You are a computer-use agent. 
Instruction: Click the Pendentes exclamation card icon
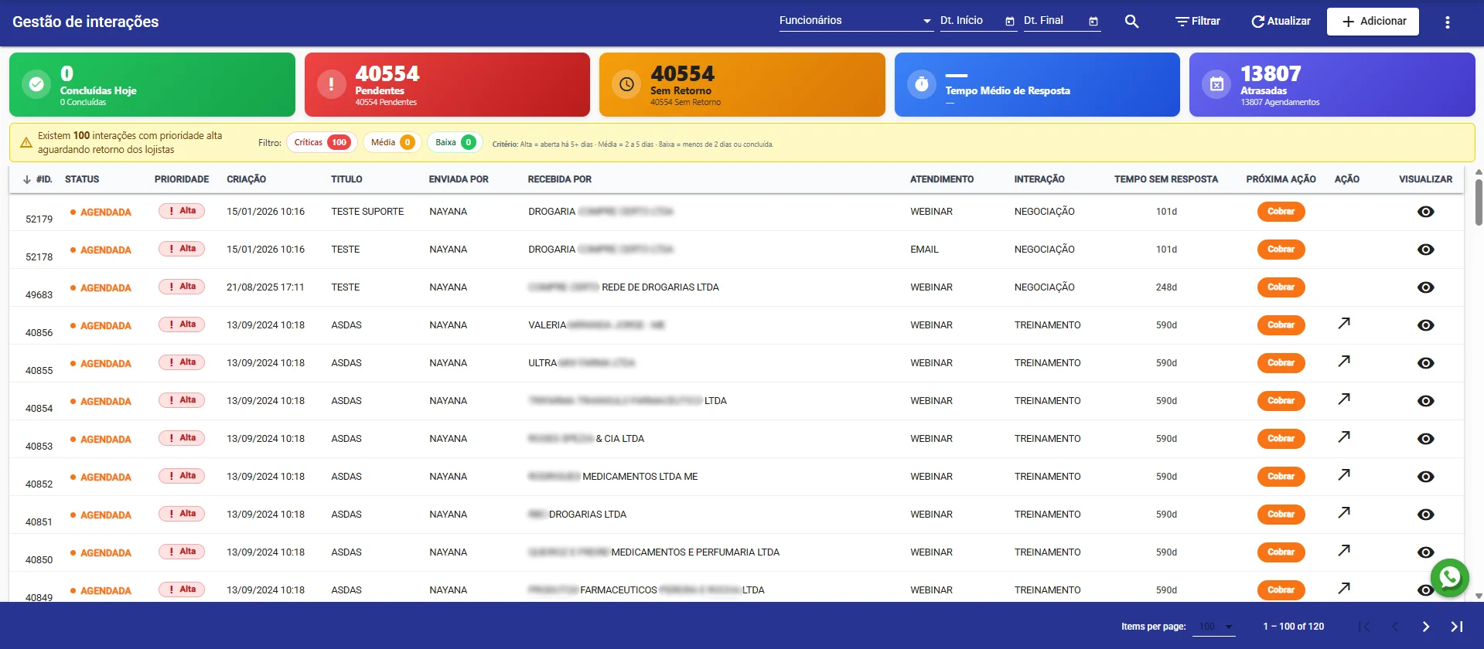point(331,84)
